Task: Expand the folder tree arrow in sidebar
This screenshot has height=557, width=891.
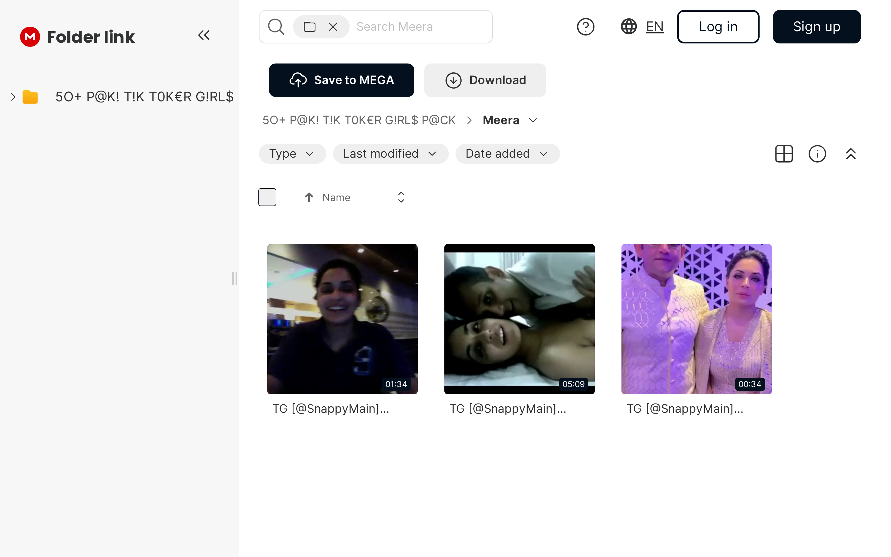Action: 13,97
